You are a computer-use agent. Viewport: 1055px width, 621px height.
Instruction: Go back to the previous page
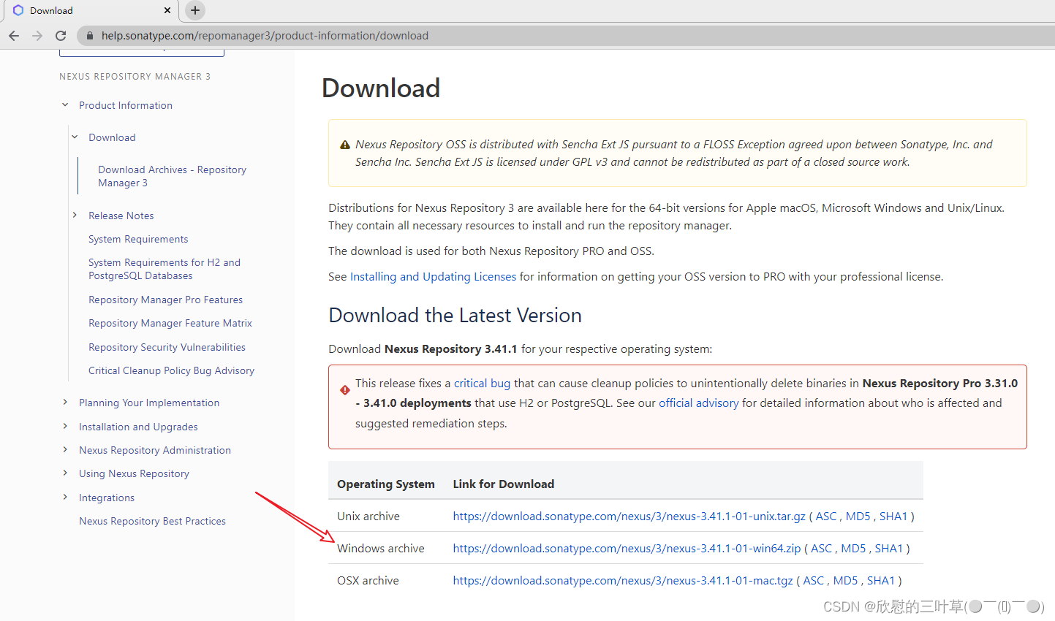14,36
